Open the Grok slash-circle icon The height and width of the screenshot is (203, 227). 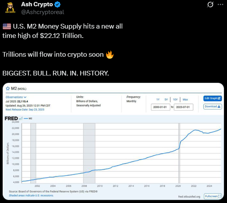point(210,4)
